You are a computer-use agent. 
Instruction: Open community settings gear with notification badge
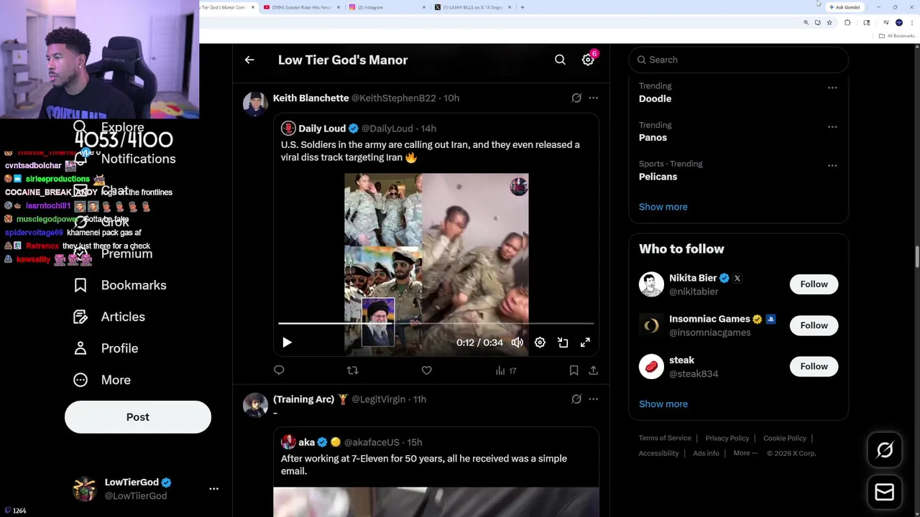click(x=589, y=59)
